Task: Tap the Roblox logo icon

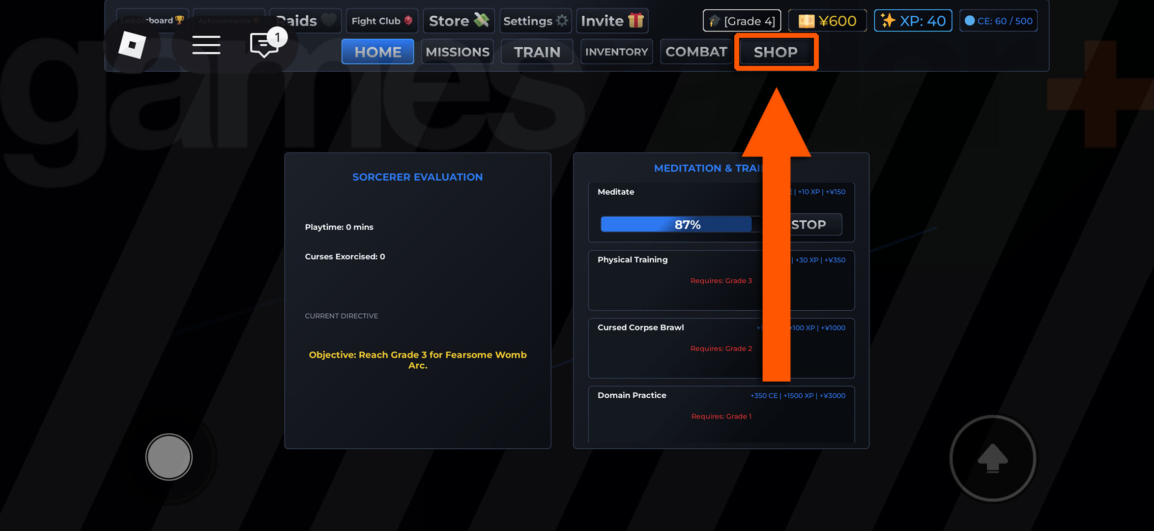Action: tap(132, 45)
